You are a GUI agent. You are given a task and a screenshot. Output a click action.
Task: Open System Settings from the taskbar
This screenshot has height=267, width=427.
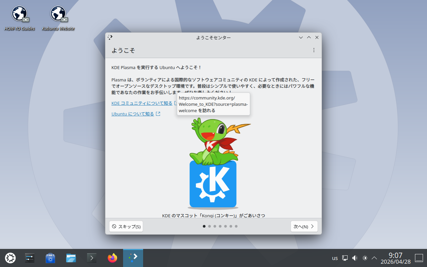pos(29,258)
